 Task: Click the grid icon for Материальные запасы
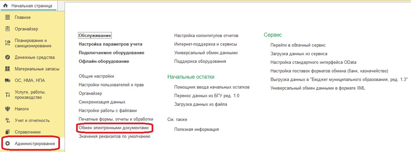(7, 69)
